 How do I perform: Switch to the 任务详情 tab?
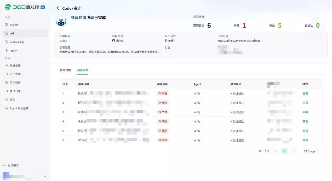tap(65, 70)
